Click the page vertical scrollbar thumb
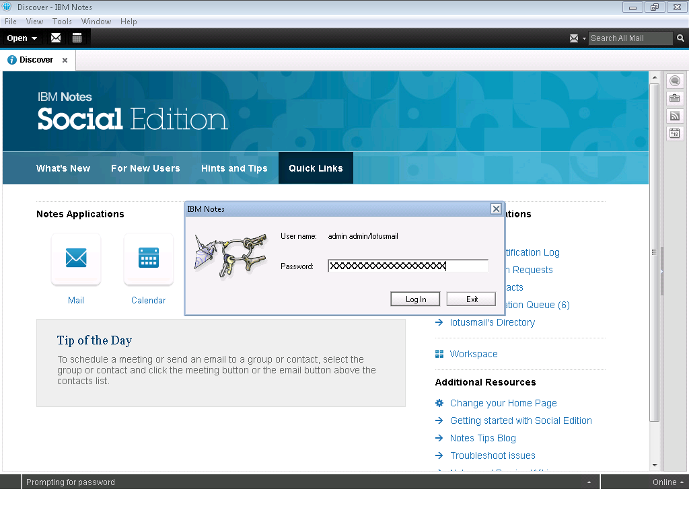The height and width of the screenshot is (516, 689). [x=655, y=252]
